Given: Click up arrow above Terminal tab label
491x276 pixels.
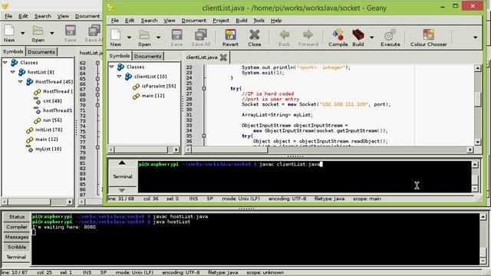Looking at the screenshot, I should coord(122,163).
